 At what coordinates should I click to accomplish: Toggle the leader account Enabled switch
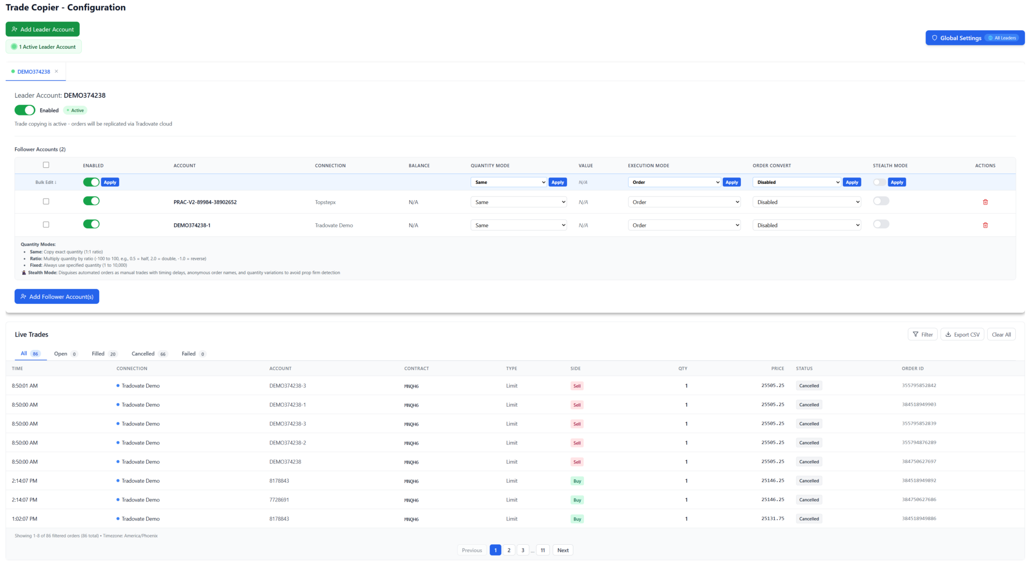tap(25, 110)
